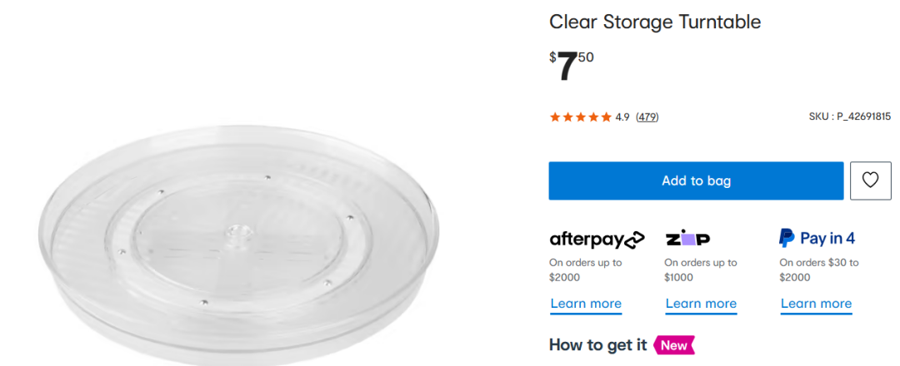Open Learn more under Afterpay
Image resolution: width=900 pixels, height=366 pixels.
pos(586,304)
